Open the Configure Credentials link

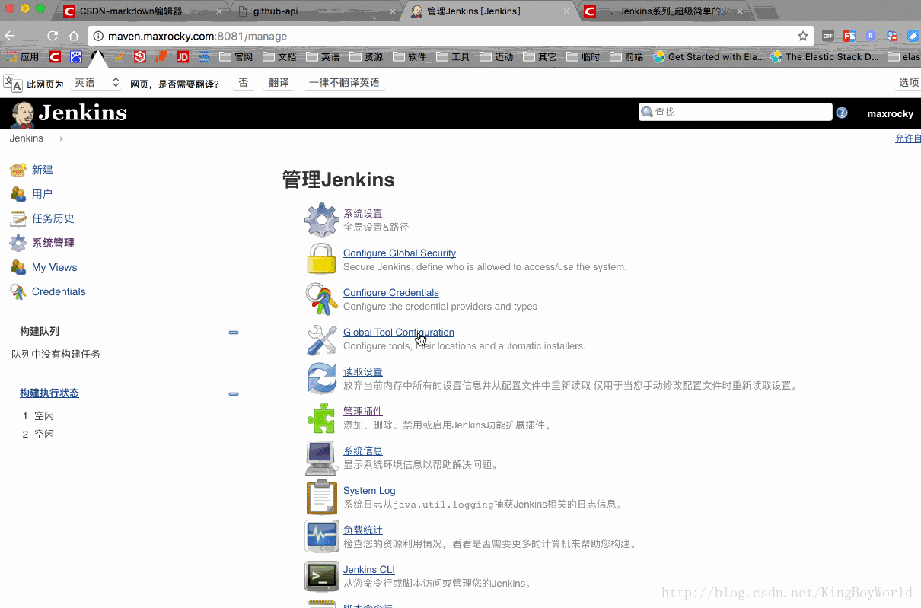(x=391, y=292)
